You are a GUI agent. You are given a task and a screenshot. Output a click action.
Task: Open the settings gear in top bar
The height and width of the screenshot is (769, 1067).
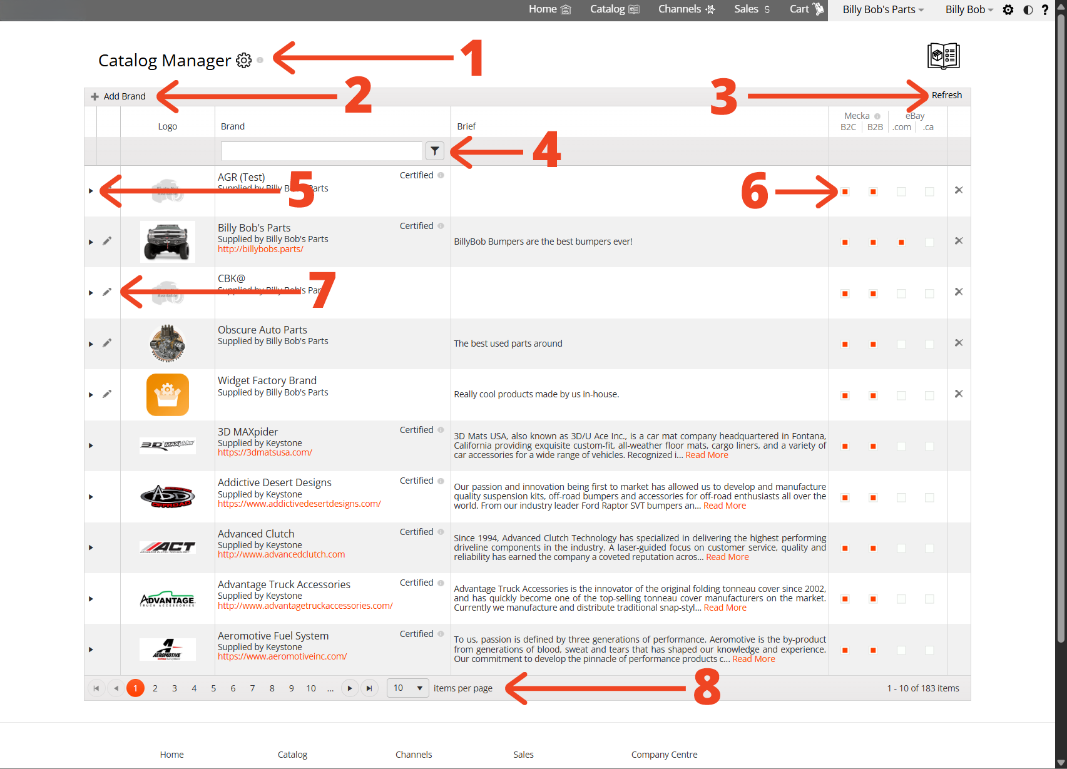coord(1008,9)
